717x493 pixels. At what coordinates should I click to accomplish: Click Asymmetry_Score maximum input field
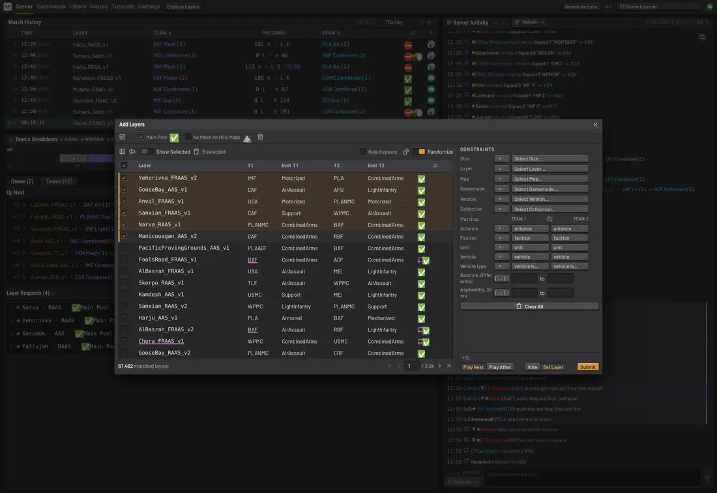click(x=560, y=293)
